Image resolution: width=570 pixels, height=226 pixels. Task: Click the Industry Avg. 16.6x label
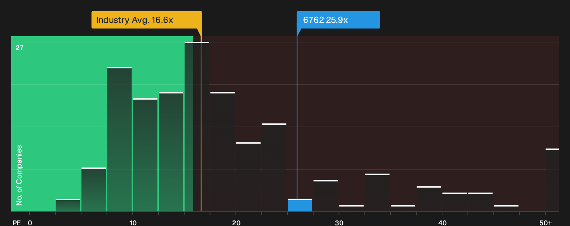pyautogui.click(x=146, y=20)
